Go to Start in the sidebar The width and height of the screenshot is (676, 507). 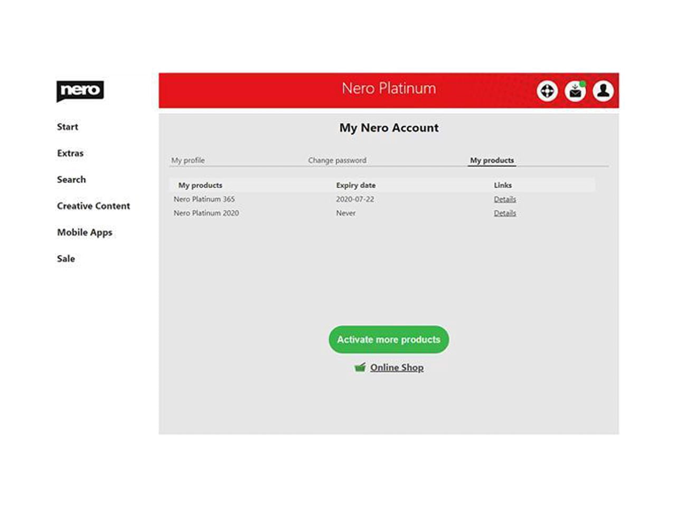pyautogui.click(x=68, y=127)
